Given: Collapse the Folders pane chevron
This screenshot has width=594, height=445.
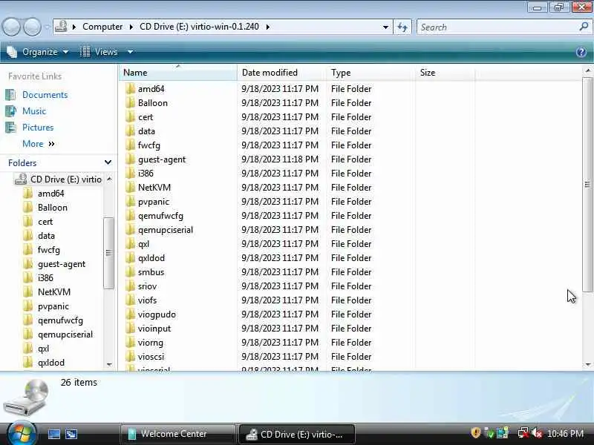Looking at the screenshot, I should (108, 162).
